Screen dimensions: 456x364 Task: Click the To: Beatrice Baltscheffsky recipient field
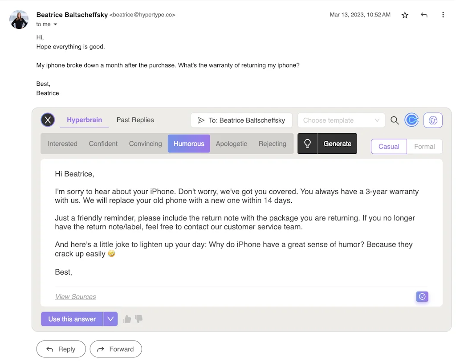coord(241,120)
